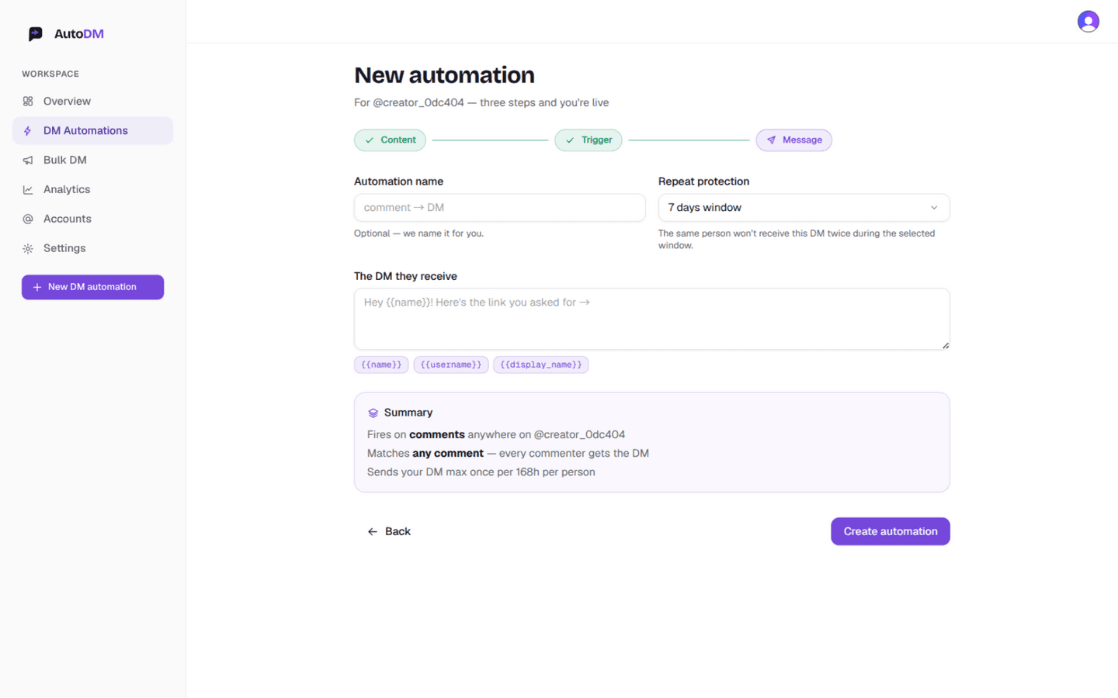The width and height of the screenshot is (1118, 698).
Task: Click the Summary layers icon
Action: pos(373,413)
